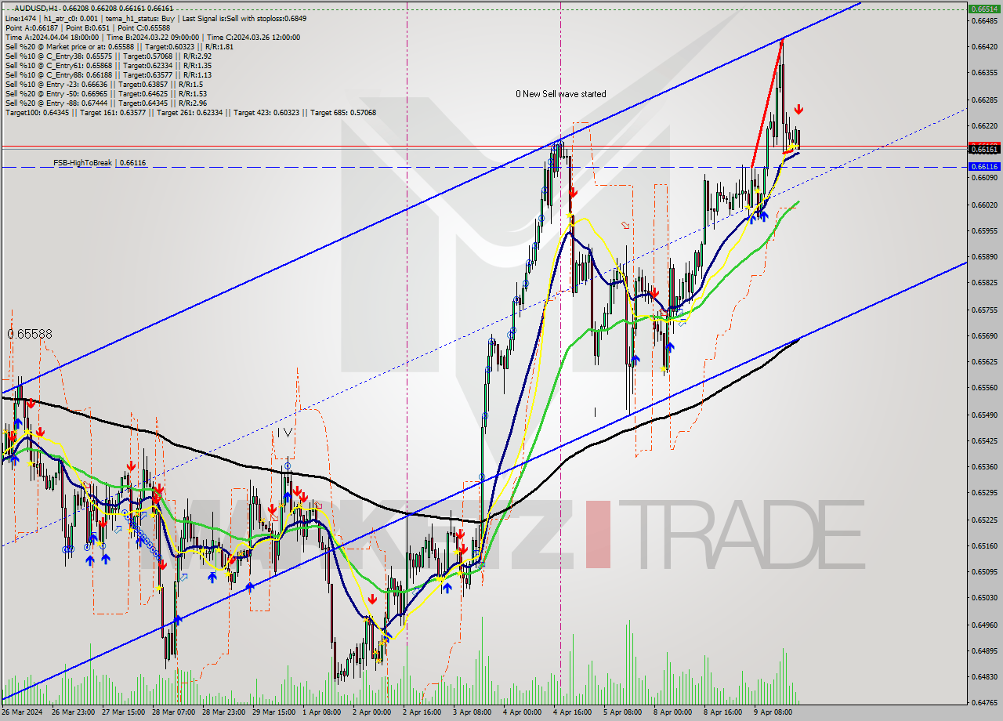The image size is (1003, 721).
Task: Click the green 0.66514 price tag
Action: [x=984, y=9]
